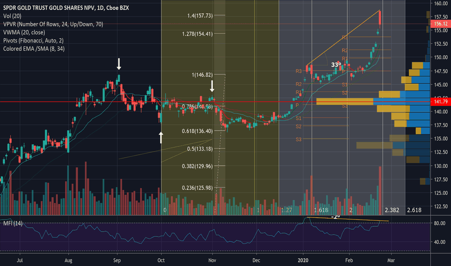Click the 0.618(136.40) Fibonacci level label
Screen dimensions: 451x266
pyautogui.click(x=197, y=131)
